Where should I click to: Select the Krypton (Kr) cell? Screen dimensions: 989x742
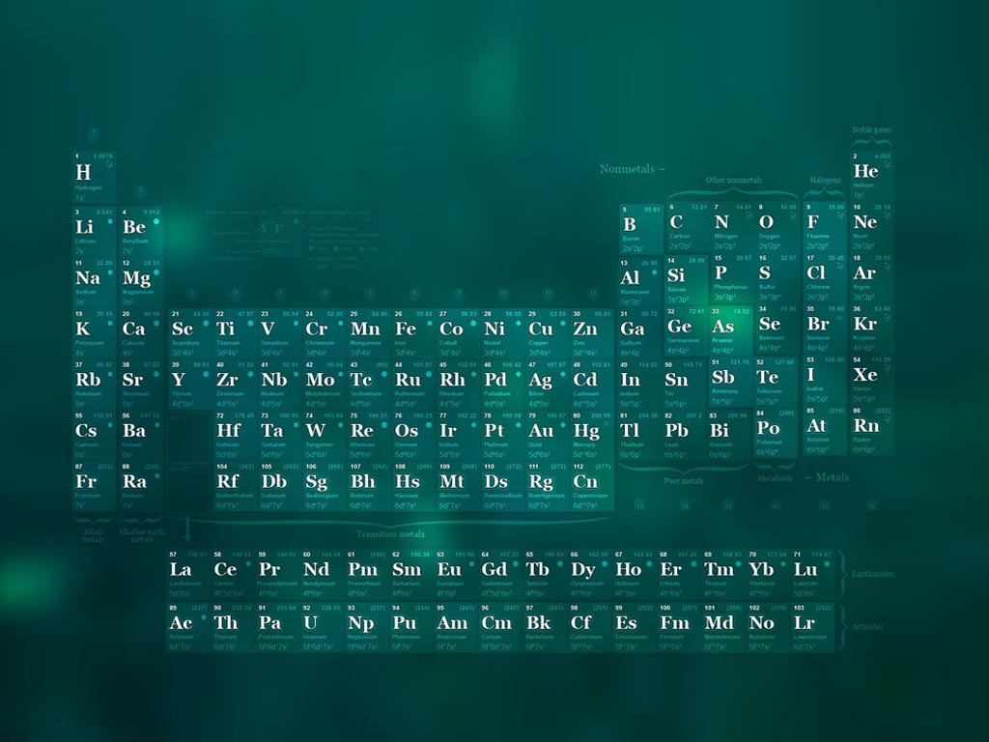pyautogui.click(x=872, y=328)
